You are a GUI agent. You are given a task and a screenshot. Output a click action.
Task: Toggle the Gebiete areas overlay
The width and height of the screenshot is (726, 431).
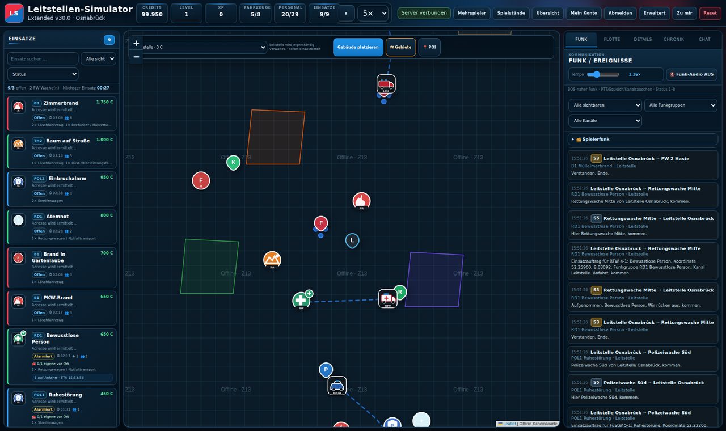click(400, 47)
